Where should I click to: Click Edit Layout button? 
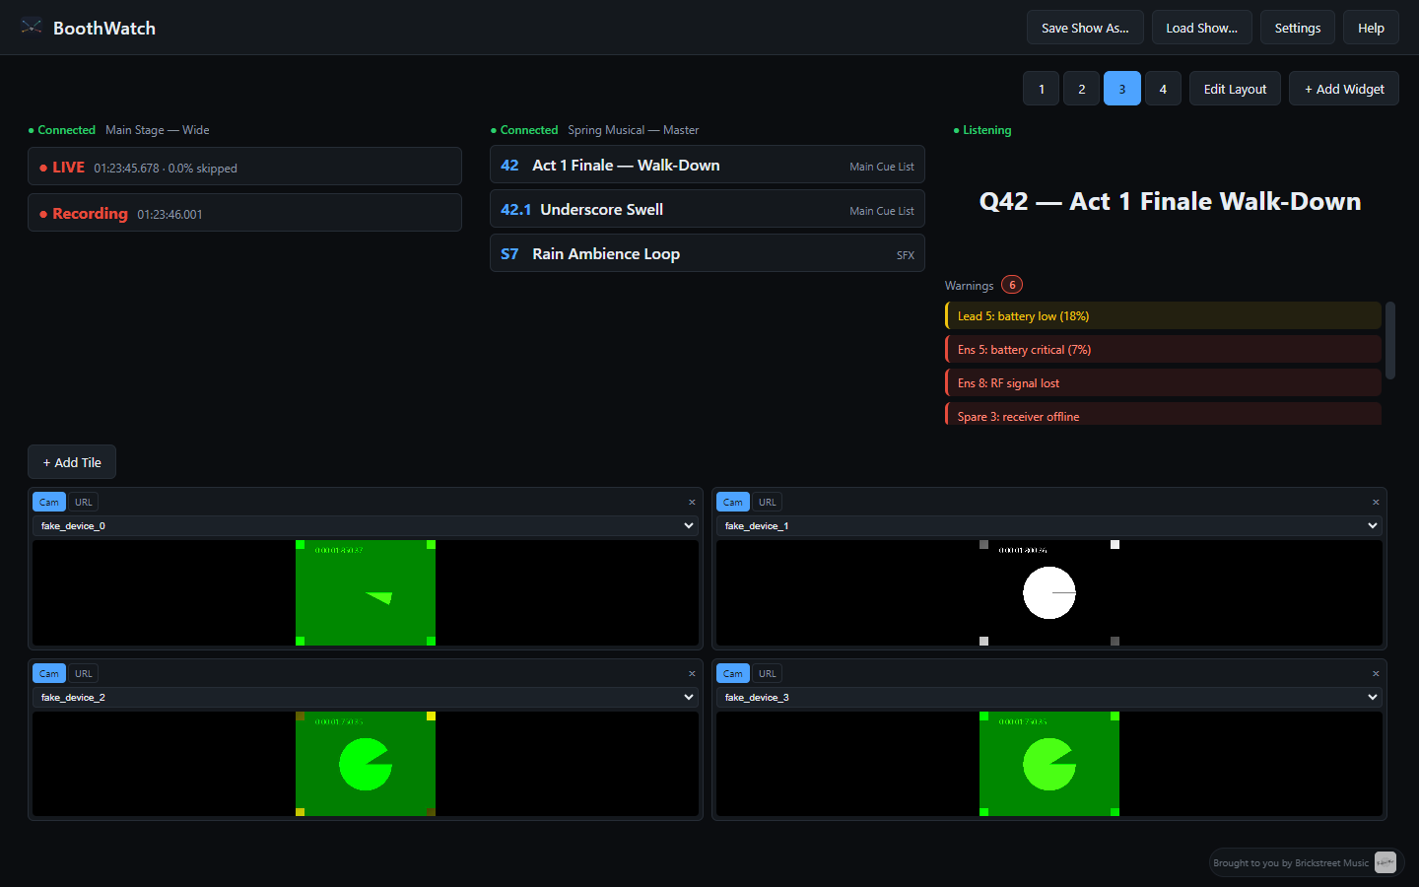click(1235, 89)
